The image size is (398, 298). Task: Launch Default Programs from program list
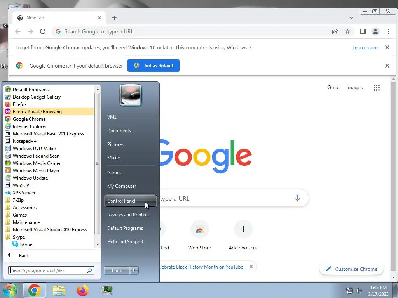pos(49,90)
